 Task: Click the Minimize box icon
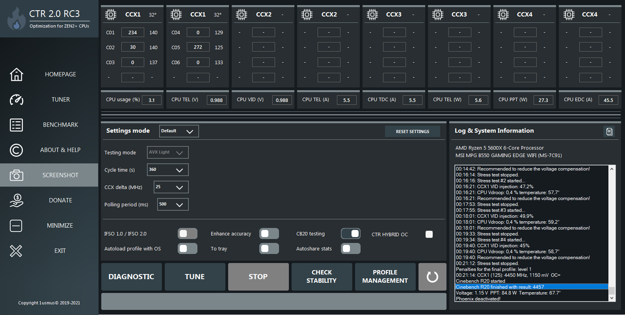(x=16, y=226)
